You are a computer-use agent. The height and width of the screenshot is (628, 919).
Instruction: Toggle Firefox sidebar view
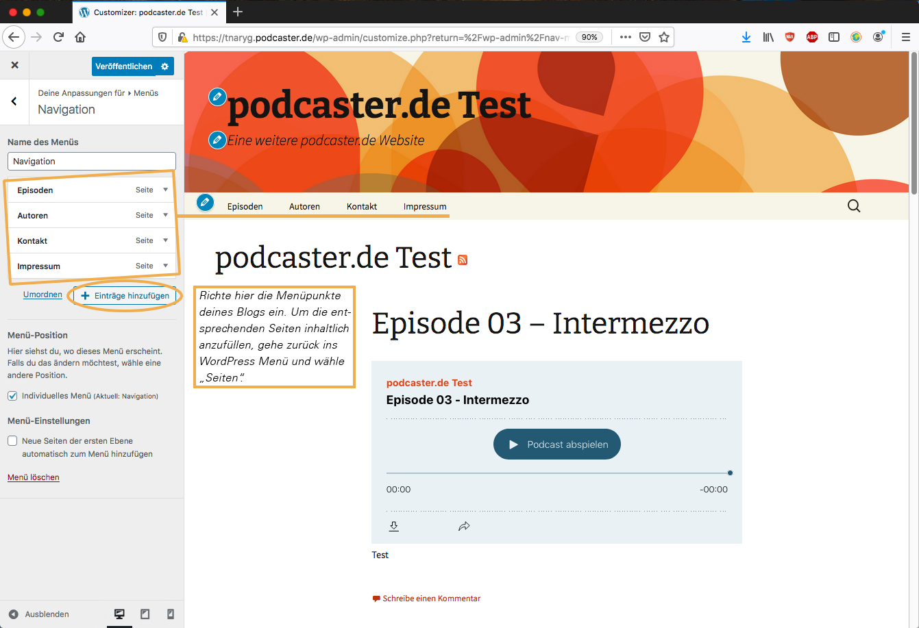tap(834, 37)
